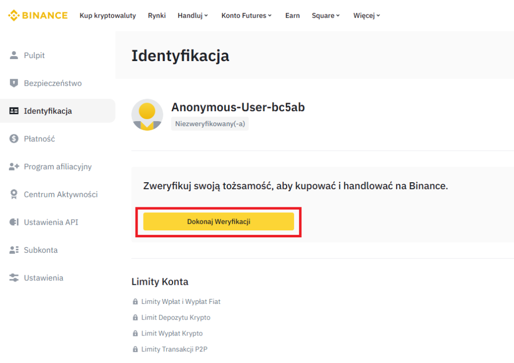Click Limity Transakcji P2P

click(x=174, y=349)
